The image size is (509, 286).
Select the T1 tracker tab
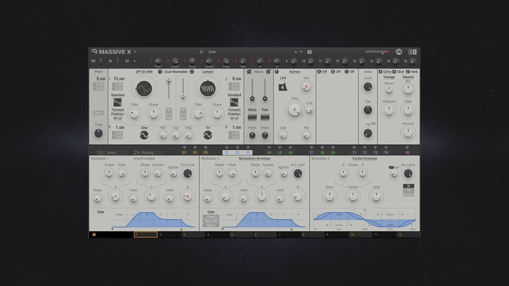tap(354, 153)
